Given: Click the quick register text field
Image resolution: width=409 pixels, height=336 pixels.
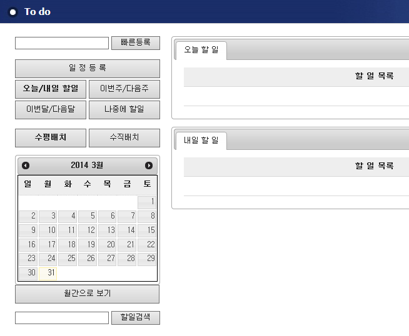Looking at the screenshot, I should [62, 43].
